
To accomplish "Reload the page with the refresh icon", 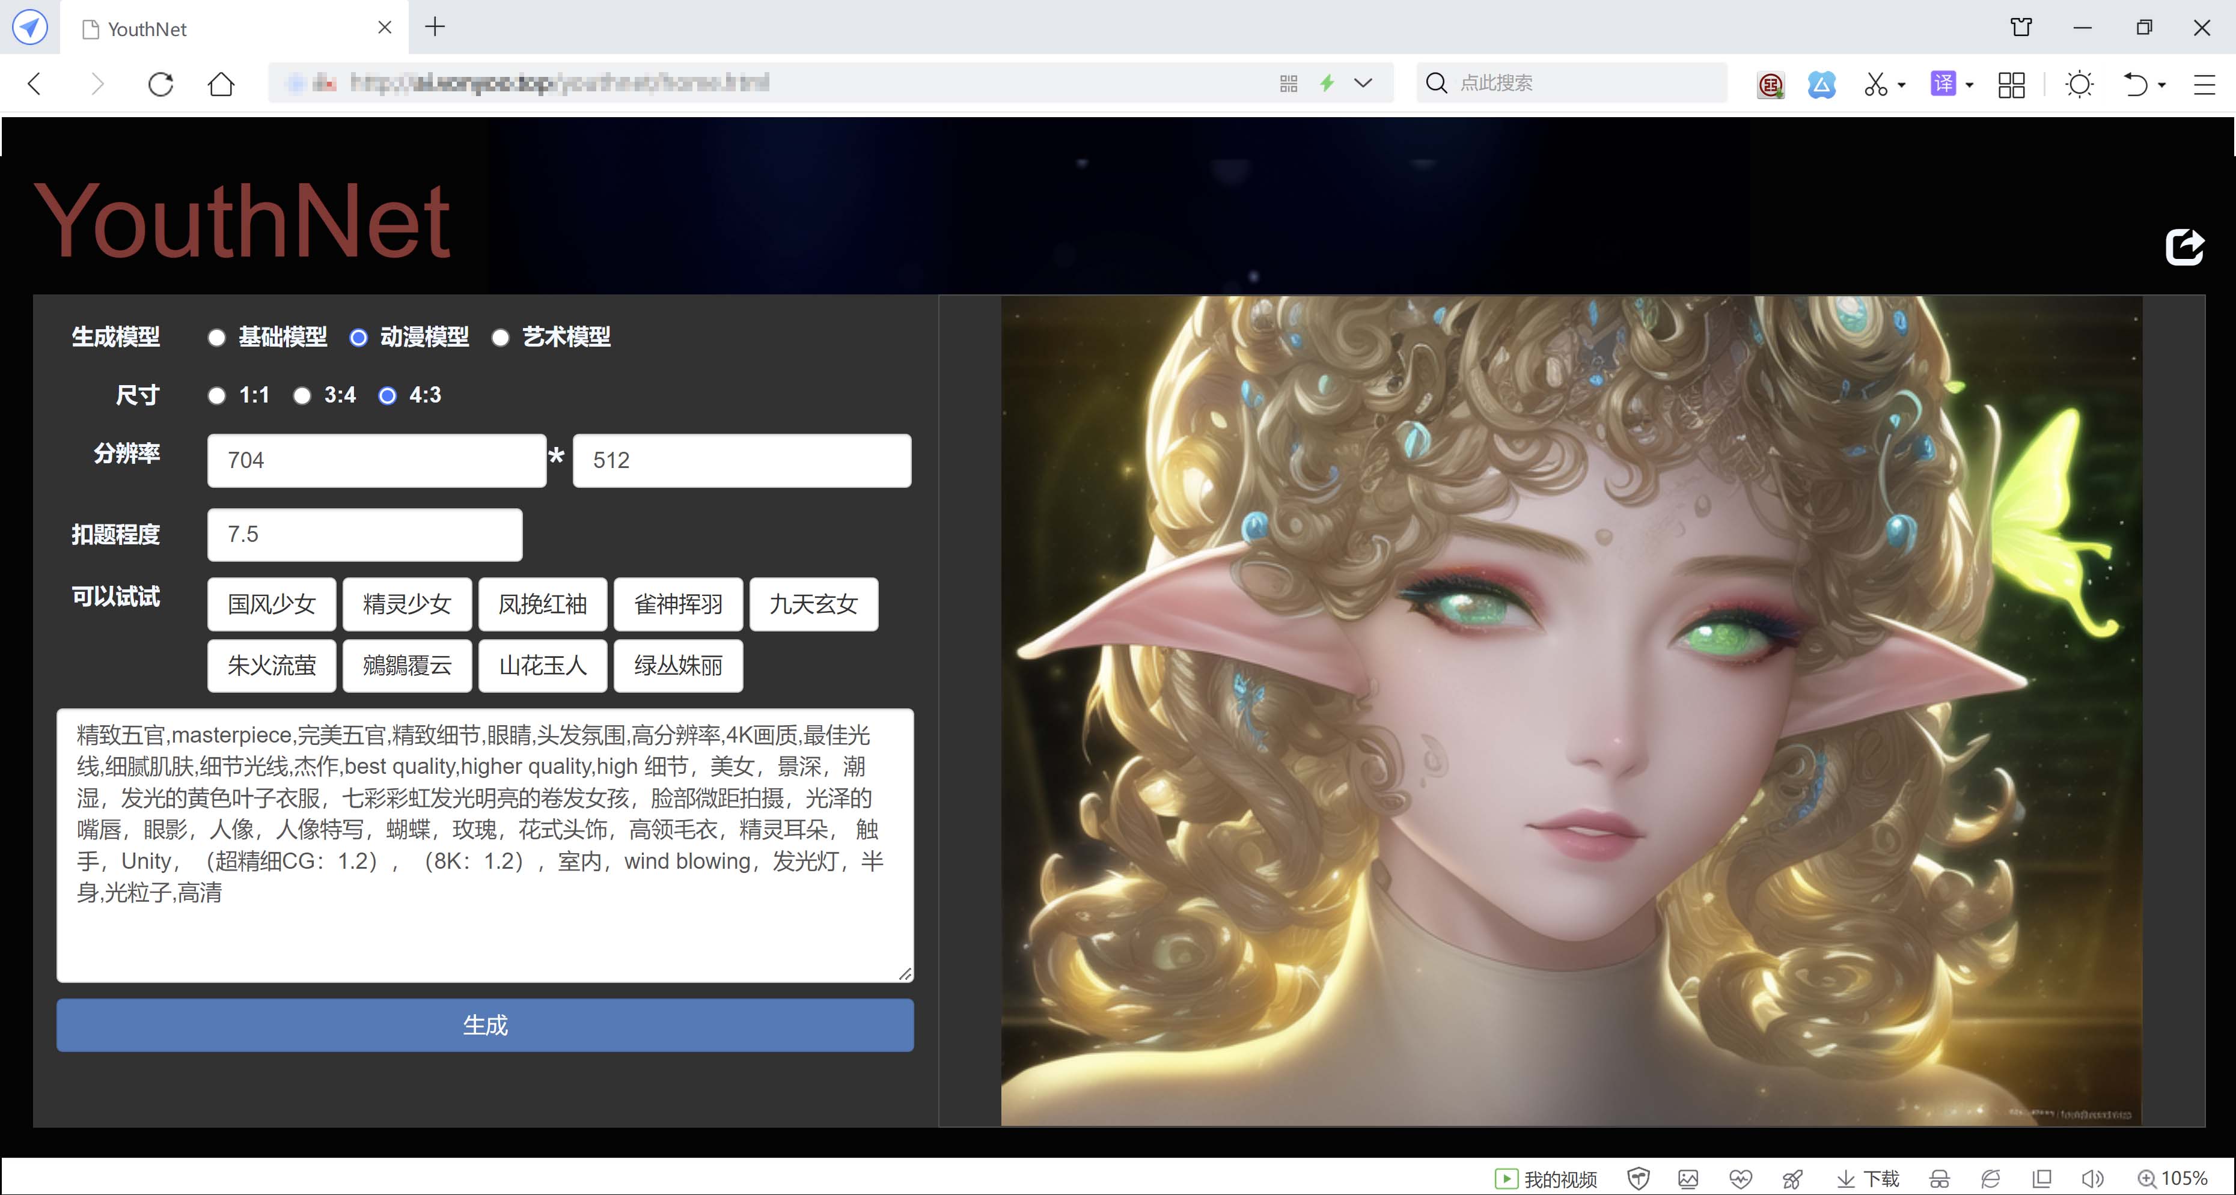I will pyautogui.click(x=160, y=84).
